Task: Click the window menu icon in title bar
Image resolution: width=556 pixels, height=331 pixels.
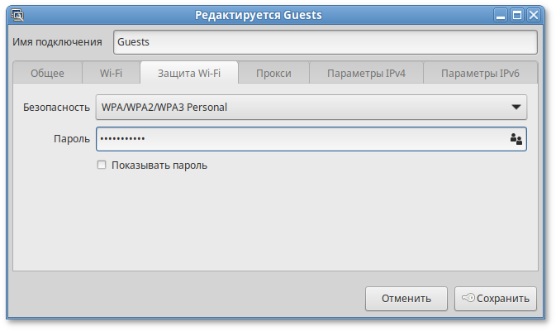Action: [17, 15]
